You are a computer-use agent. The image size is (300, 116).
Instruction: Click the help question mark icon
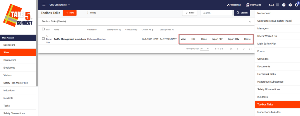(284, 5)
